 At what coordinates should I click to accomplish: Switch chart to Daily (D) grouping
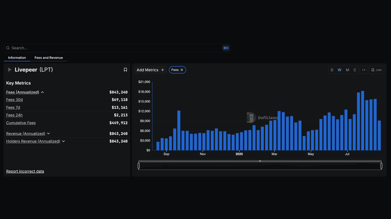(x=332, y=70)
